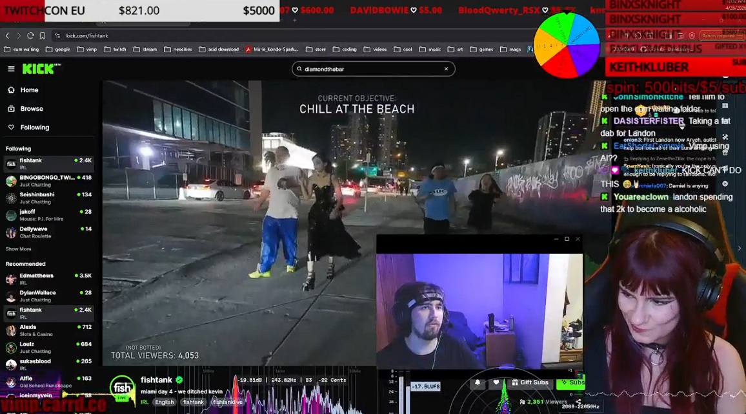The image size is (746, 414).
Task: View site info beside kick.com URL
Action: pos(57,35)
